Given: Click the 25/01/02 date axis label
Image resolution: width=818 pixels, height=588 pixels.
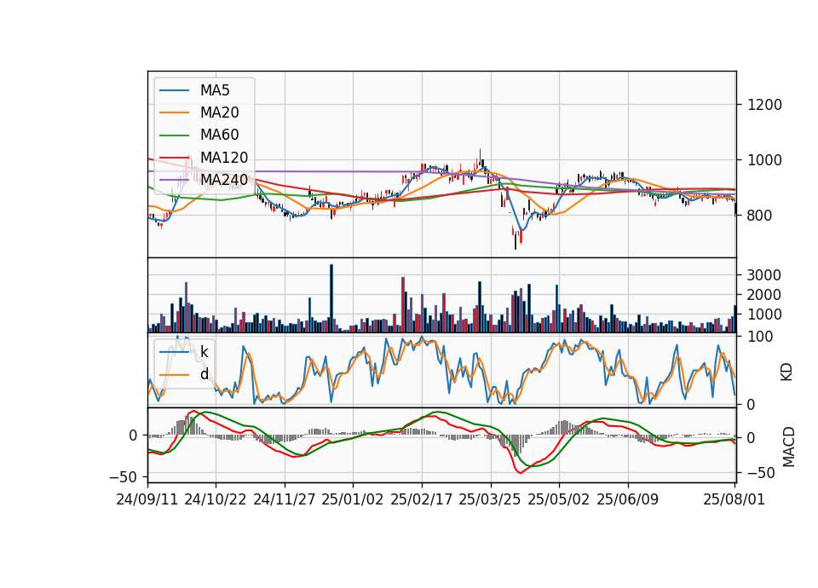Looking at the screenshot, I should coord(353,499).
